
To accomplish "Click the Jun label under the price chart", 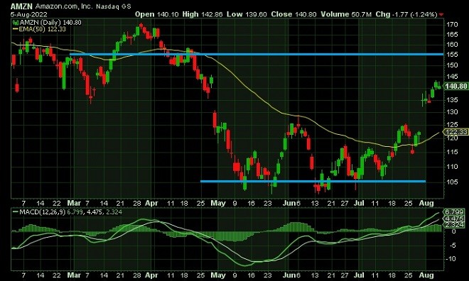I will point(289,203).
